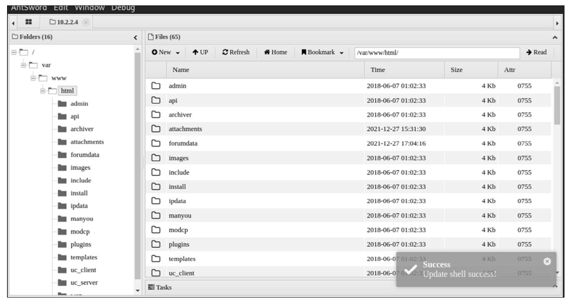Click the include folder icon in file list
Image resolution: width=571 pixels, height=303 pixels.
[156, 173]
